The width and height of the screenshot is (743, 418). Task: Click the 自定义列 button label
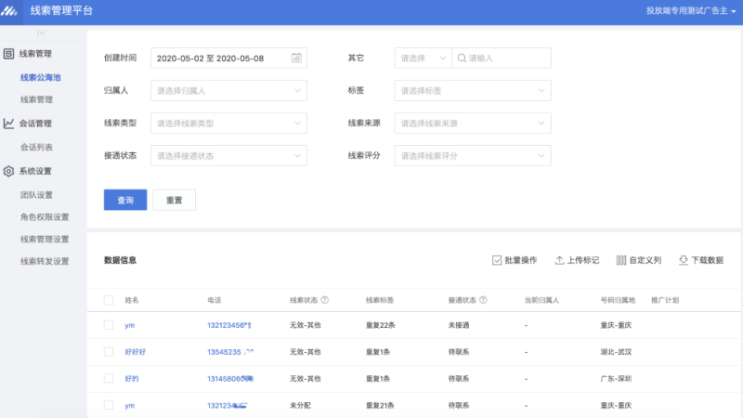coord(645,260)
